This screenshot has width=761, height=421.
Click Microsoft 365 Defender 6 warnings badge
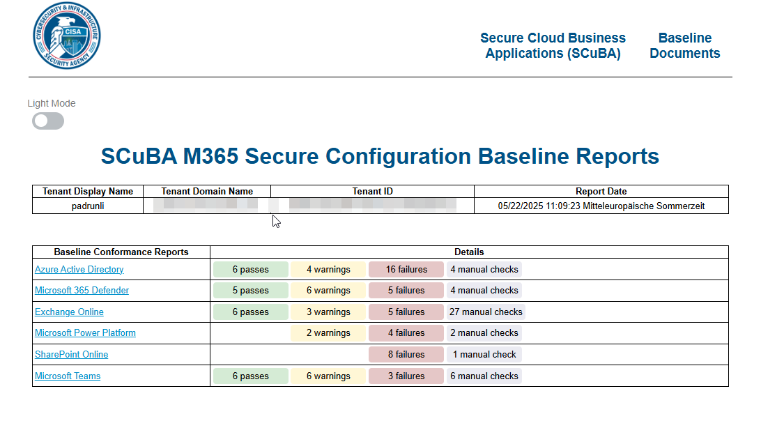click(x=328, y=291)
